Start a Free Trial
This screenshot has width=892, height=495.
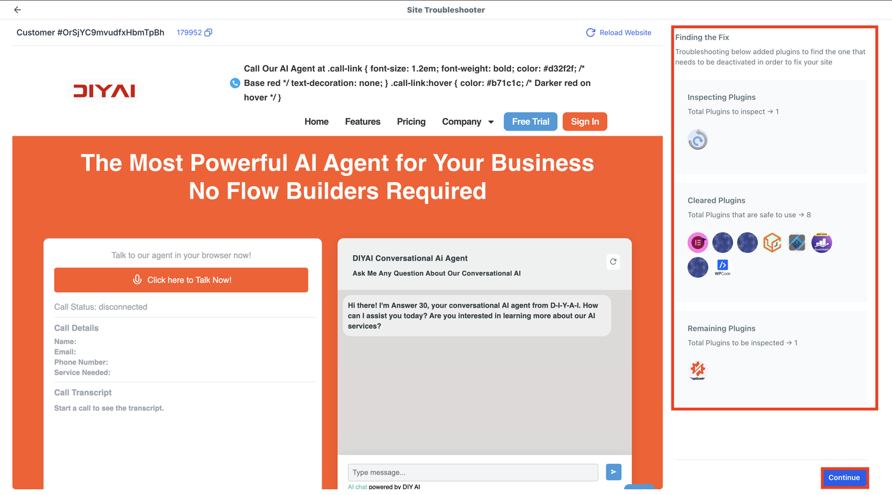pos(531,122)
